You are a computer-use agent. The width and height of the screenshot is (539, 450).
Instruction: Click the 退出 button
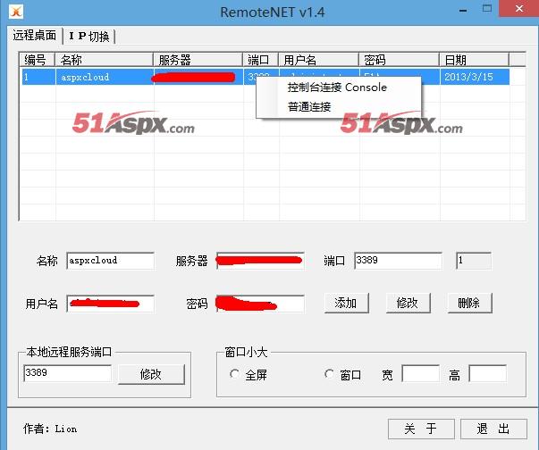[x=493, y=429]
